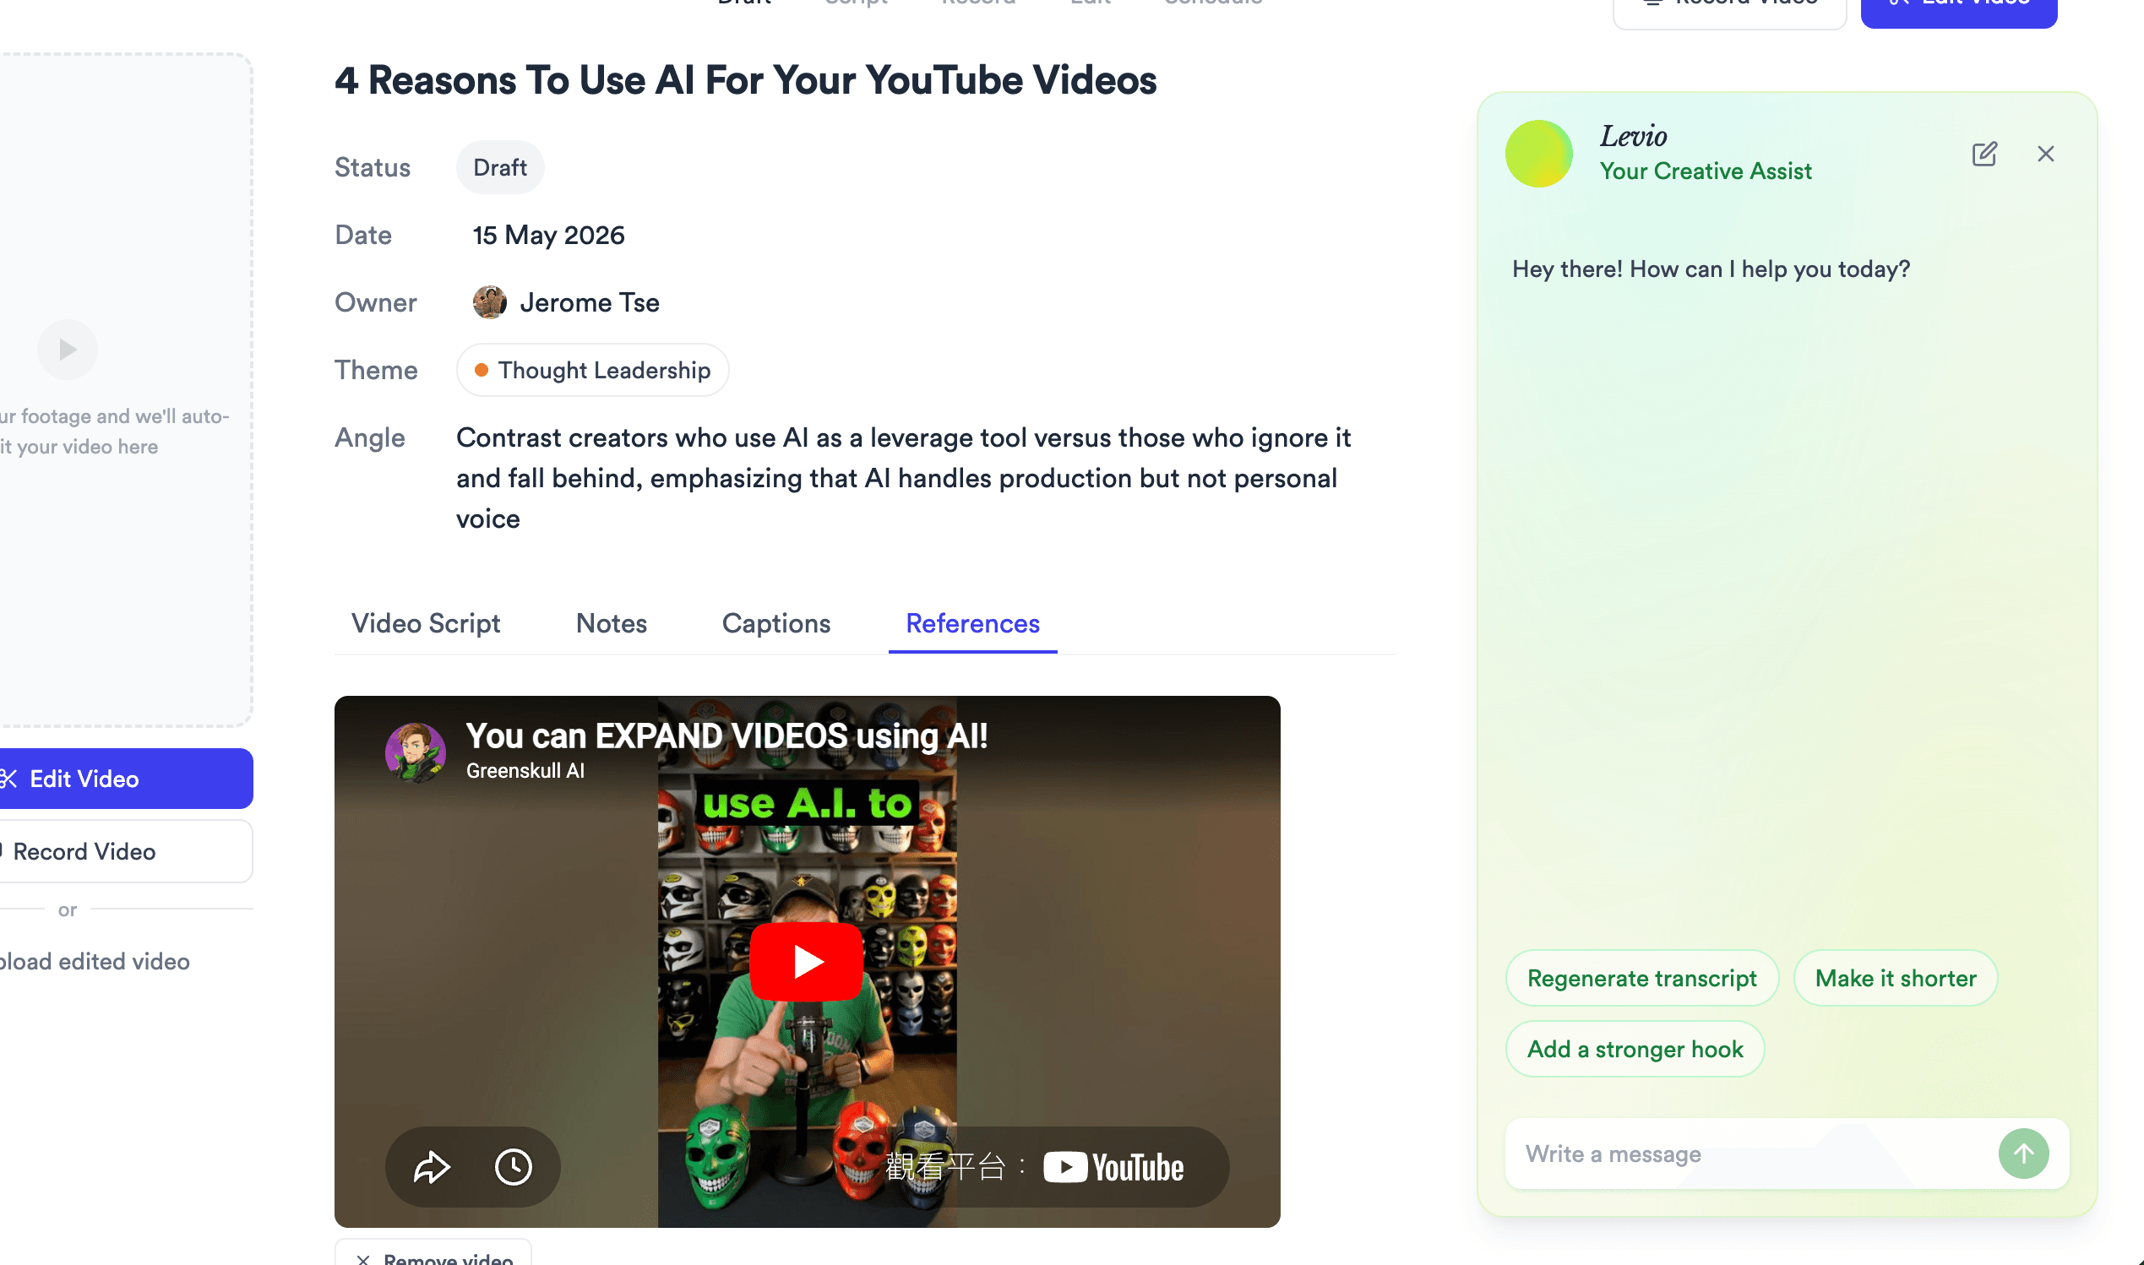Open video on YouTube logo link
2144x1265 pixels.
point(1113,1167)
